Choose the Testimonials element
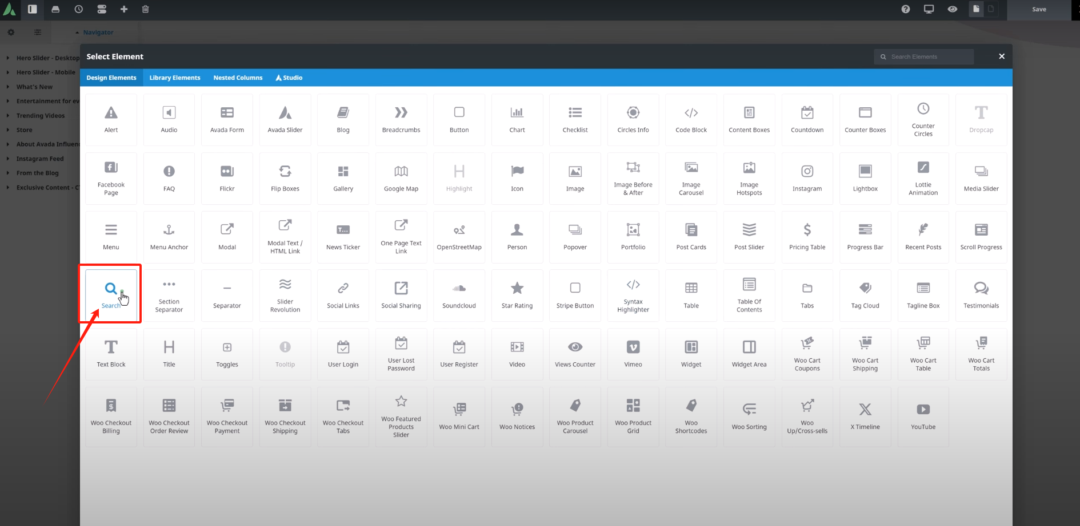This screenshot has width=1080, height=526. click(981, 295)
